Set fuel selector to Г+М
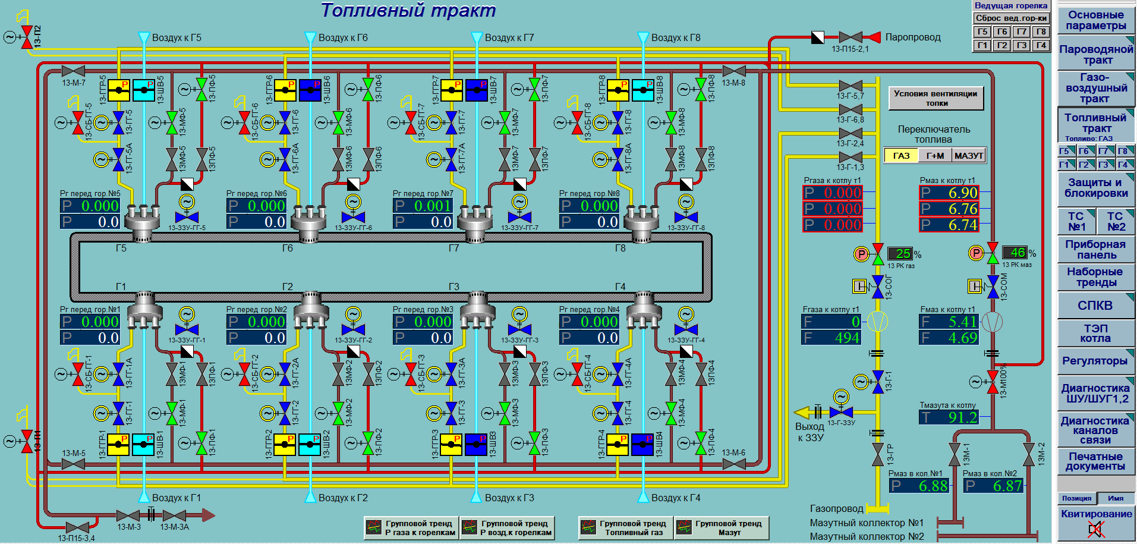 click(935, 156)
